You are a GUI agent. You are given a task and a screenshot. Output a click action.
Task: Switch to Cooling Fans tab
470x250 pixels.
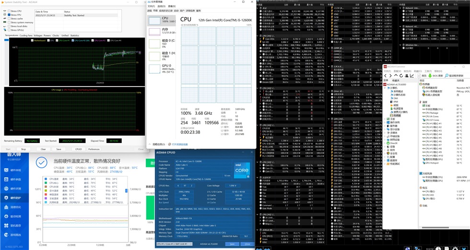(26, 35)
